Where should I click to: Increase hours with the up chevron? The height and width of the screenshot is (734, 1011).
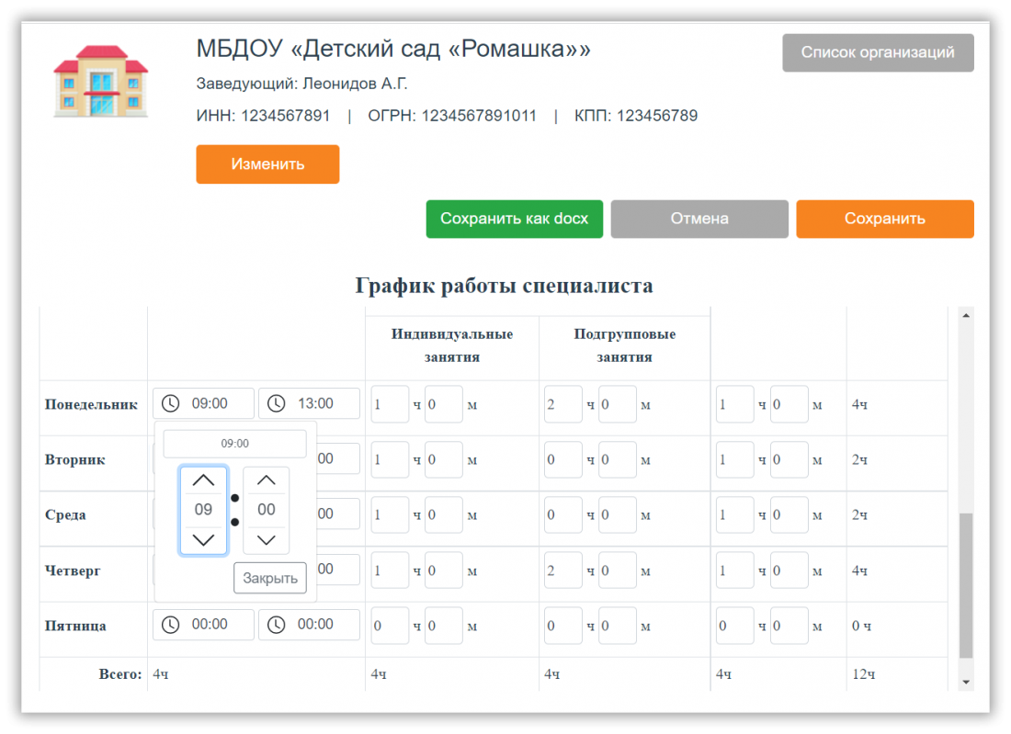pyautogui.click(x=203, y=480)
